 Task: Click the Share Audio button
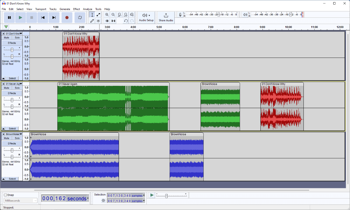pyautogui.click(x=166, y=17)
